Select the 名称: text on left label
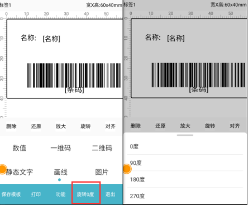This screenshot has width=248, height=205. pos(28,38)
